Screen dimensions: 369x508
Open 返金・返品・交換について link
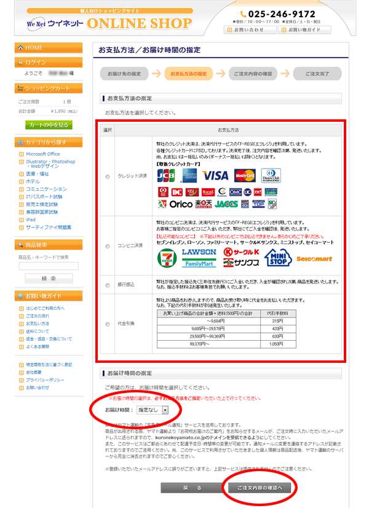(49, 339)
